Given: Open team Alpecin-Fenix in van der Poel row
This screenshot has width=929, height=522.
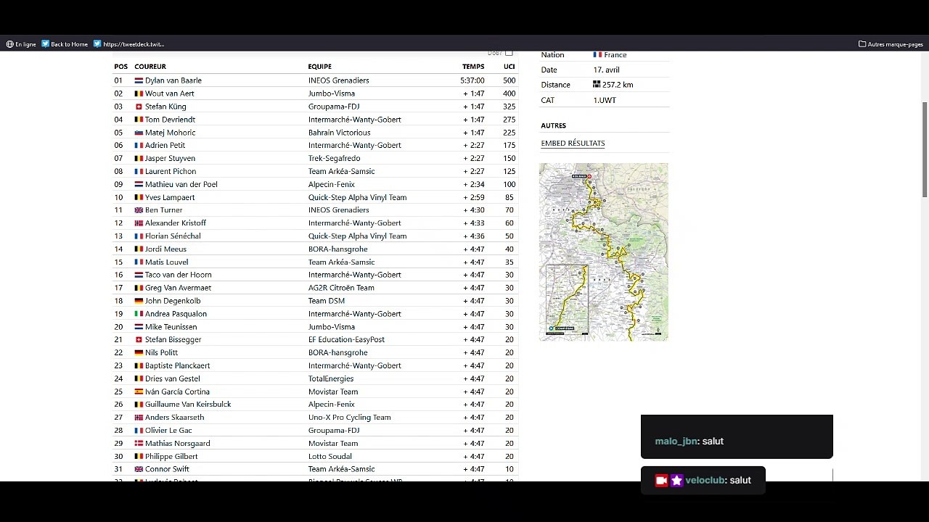Looking at the screenshot, I should tap(332, 184).
